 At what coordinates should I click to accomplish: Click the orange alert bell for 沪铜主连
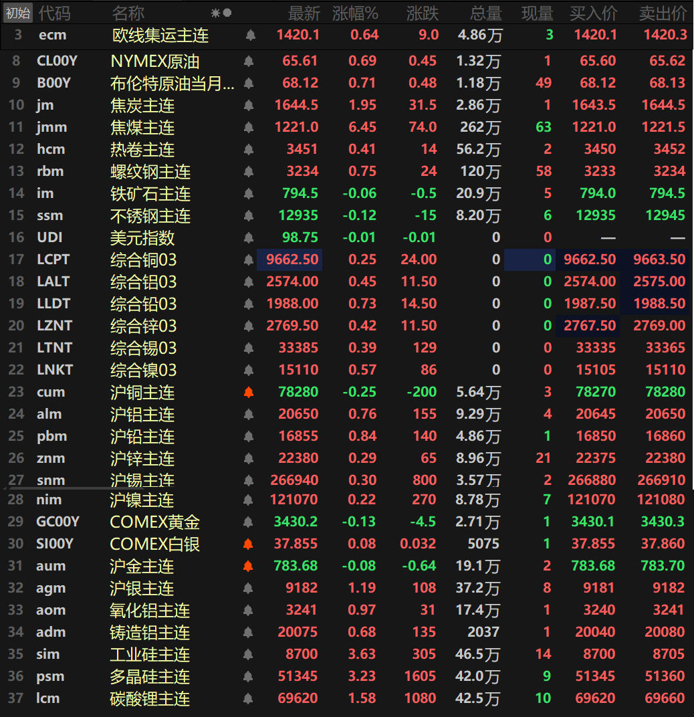pos(249,393)
